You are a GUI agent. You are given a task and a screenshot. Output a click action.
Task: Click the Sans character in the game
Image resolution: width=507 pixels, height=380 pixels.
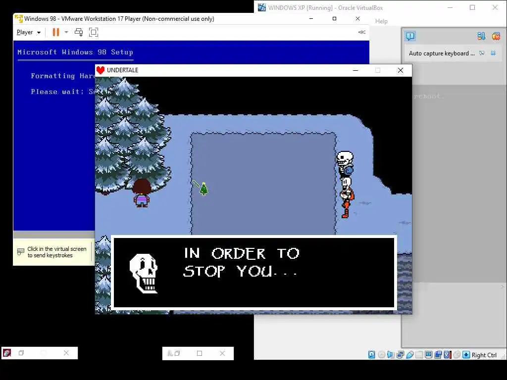pyautogui.click(x=345, y=163)
